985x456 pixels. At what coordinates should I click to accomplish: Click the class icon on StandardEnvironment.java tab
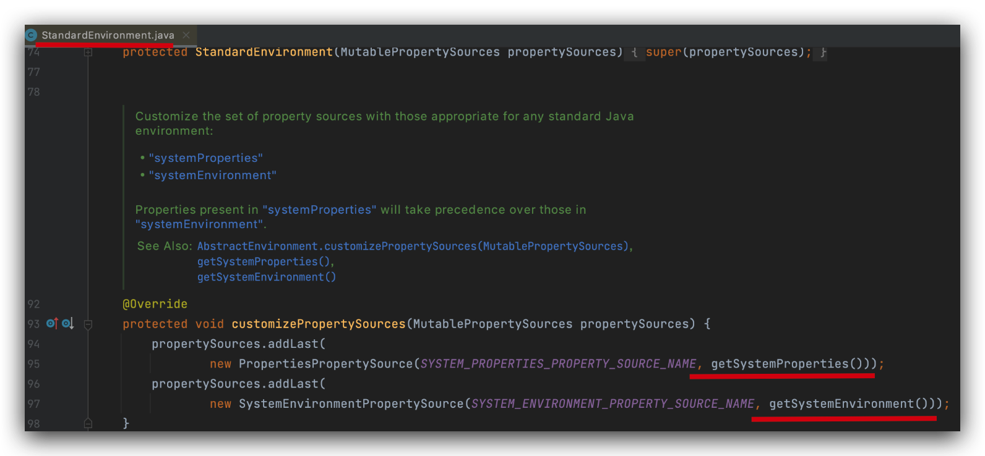point(31,35)
